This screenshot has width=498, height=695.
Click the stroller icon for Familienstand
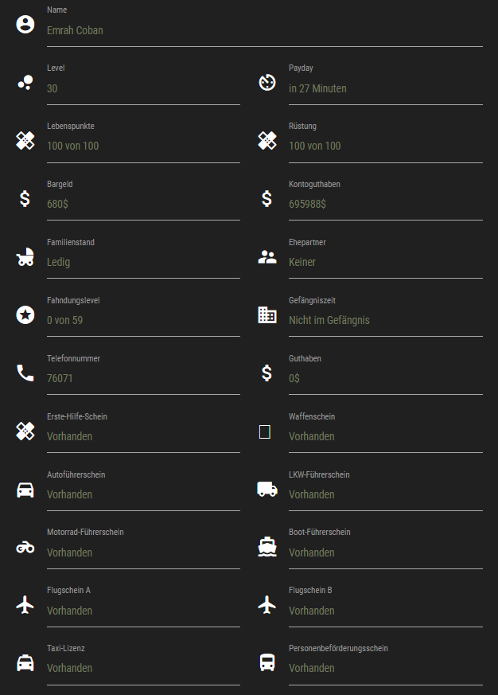point(25,256)
